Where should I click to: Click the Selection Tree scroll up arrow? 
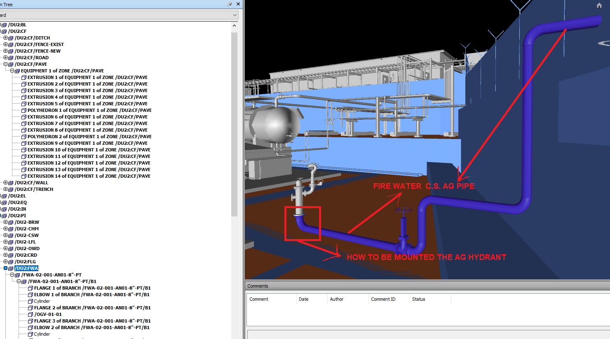(234, 26)
